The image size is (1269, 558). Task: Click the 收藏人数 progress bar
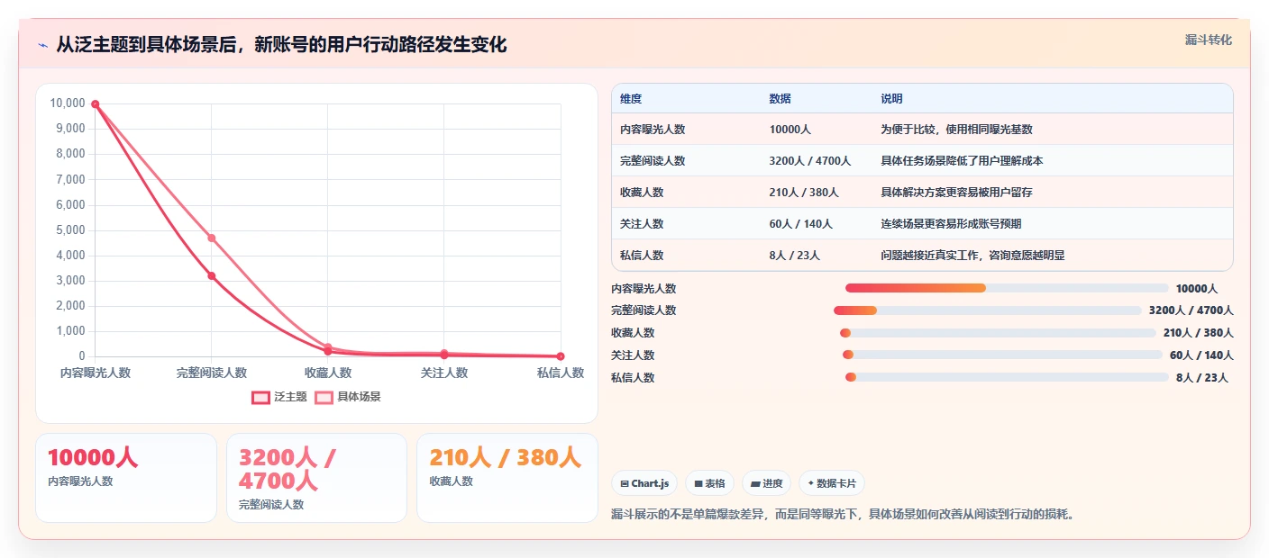998,333
